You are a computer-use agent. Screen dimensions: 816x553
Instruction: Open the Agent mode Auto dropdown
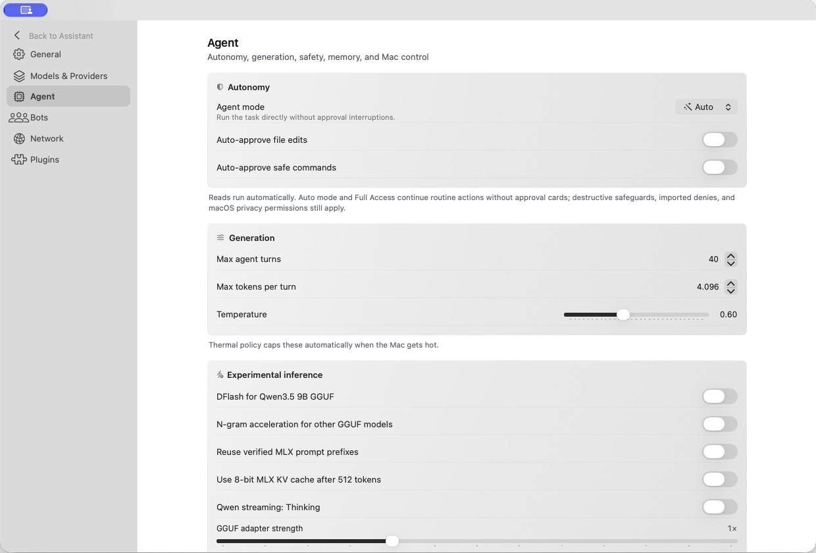[x=706, y=107]
